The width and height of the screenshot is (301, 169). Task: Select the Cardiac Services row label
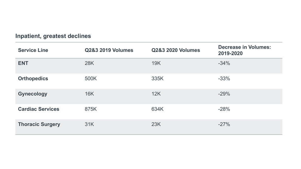(x=39, y=109)
